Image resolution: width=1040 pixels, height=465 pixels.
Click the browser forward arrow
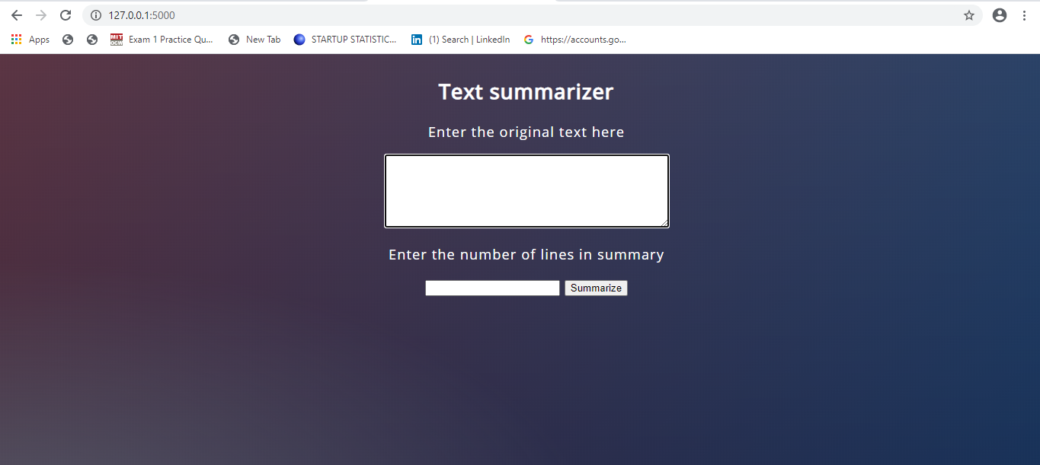coord(41,15)
